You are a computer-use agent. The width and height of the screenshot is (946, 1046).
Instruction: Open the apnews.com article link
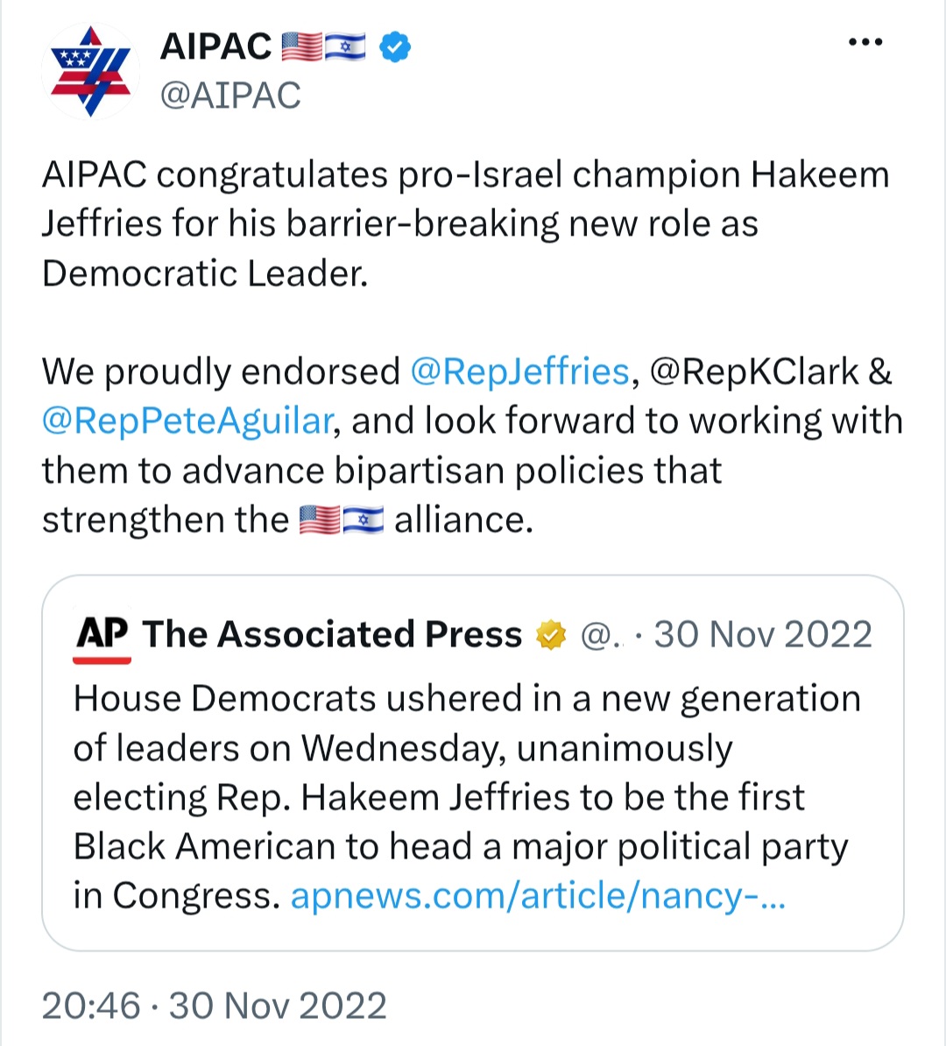click(x=538, y=896)
